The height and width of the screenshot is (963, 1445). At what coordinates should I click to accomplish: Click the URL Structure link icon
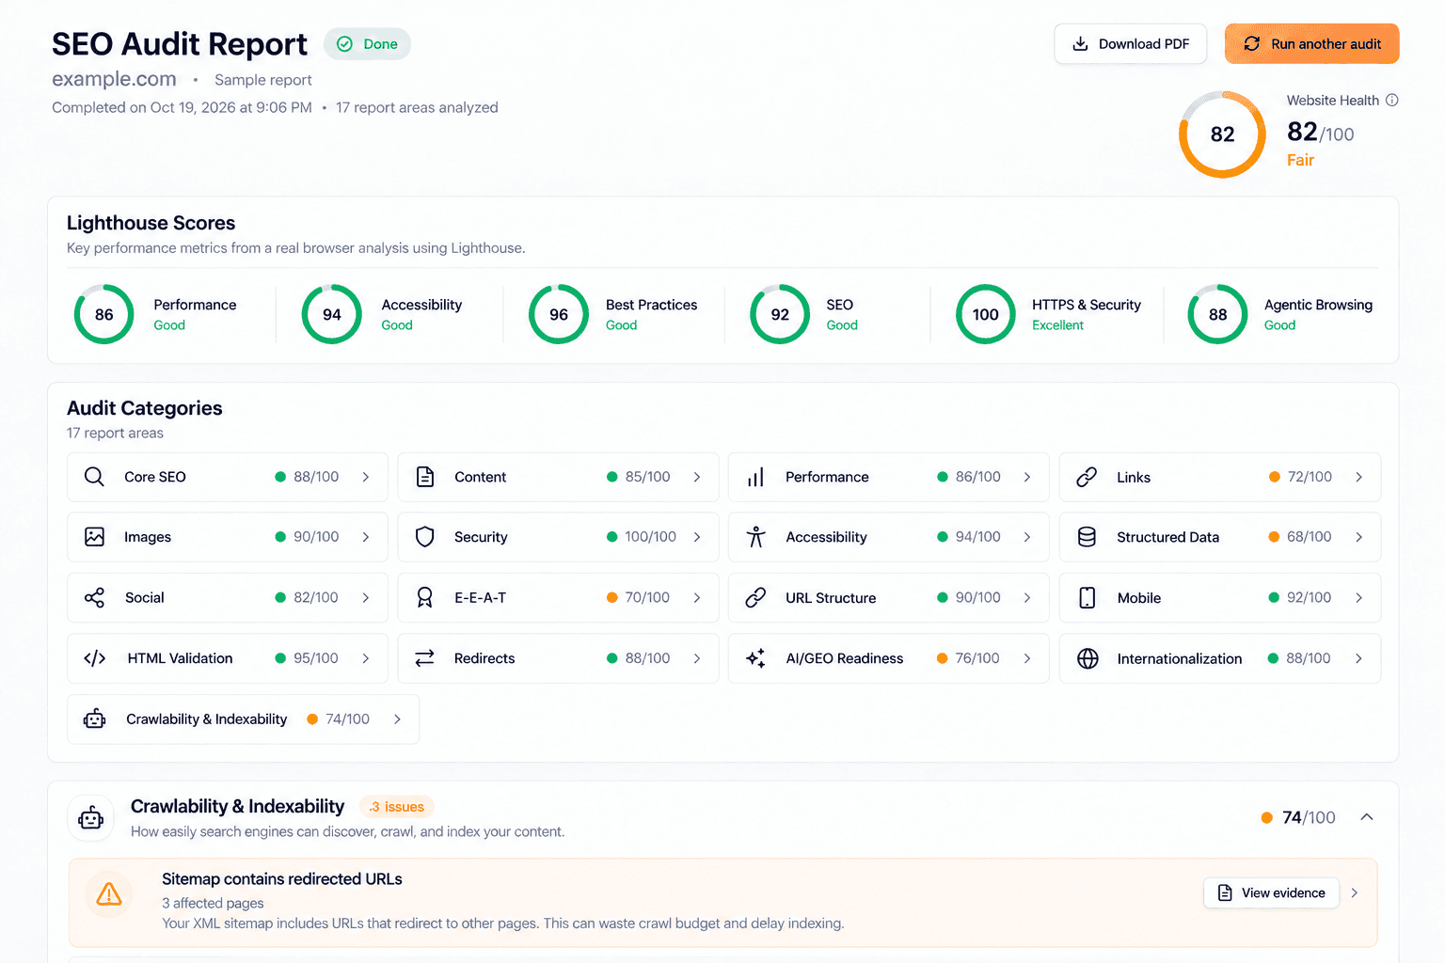[755, 597]
